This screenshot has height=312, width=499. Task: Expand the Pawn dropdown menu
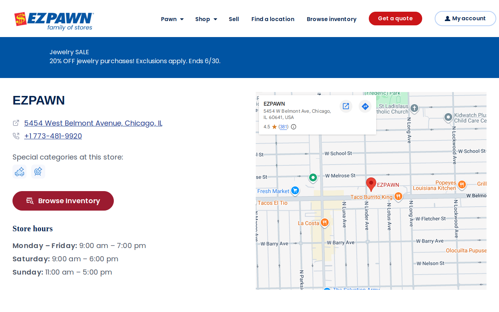coord(172,19)
